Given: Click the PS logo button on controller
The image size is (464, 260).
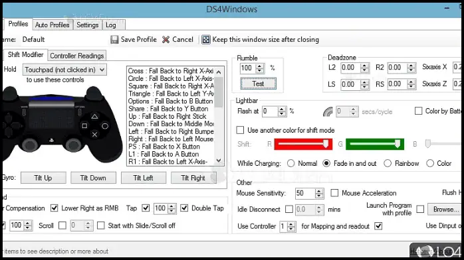Looking at the screenshot, I should click(x=51, y=141).
